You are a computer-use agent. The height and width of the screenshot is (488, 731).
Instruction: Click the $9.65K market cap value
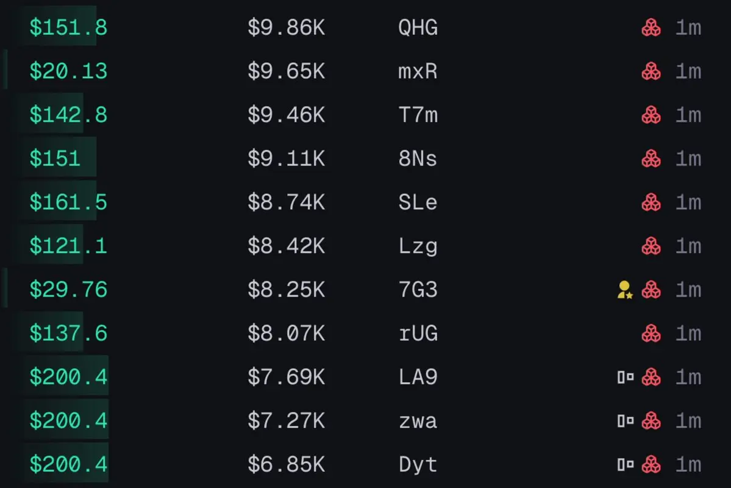pos(287,71)
